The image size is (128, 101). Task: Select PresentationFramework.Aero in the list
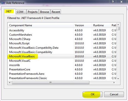tap(62, 74)
